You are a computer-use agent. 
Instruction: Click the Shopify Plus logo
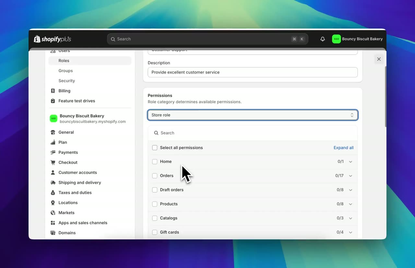click(x=53, y=39)
